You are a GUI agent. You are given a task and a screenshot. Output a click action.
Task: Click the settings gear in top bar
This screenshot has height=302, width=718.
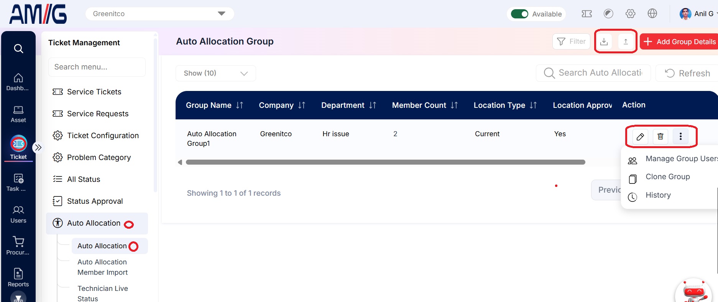pyautogui.click(x=630, y=14)
